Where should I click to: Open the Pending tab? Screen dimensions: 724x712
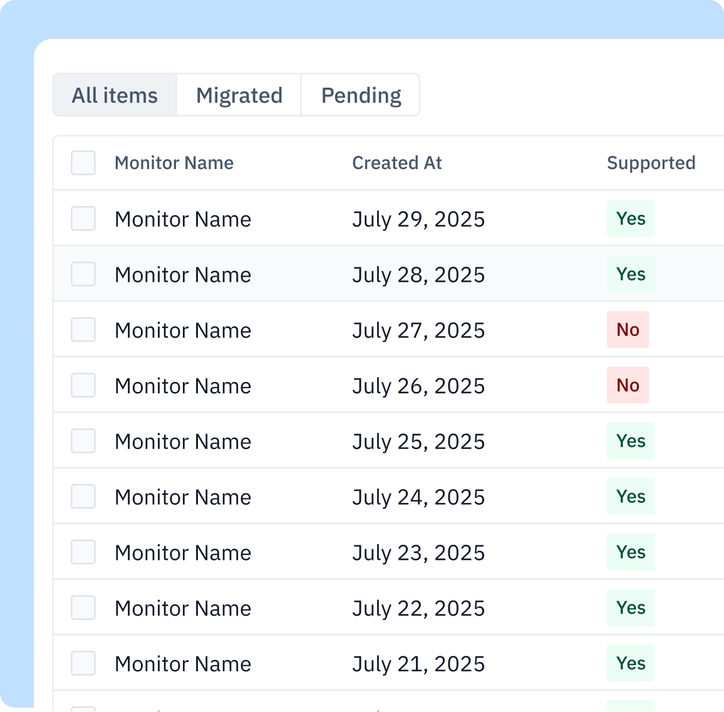[x=360, y=95]
